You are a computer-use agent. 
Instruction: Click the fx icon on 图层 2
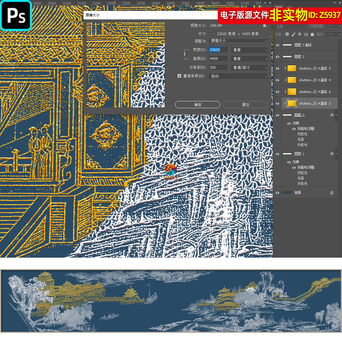pos(332,115)
